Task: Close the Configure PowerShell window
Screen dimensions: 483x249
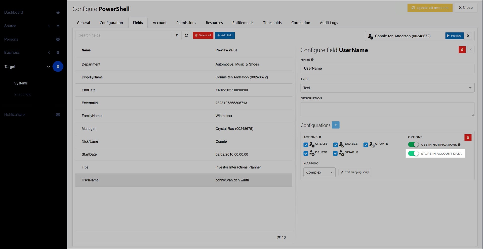Action: click(x=466, y=8)
